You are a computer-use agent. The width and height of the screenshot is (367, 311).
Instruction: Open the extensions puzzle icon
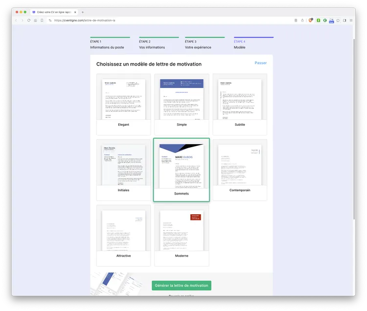pos(338,21)
